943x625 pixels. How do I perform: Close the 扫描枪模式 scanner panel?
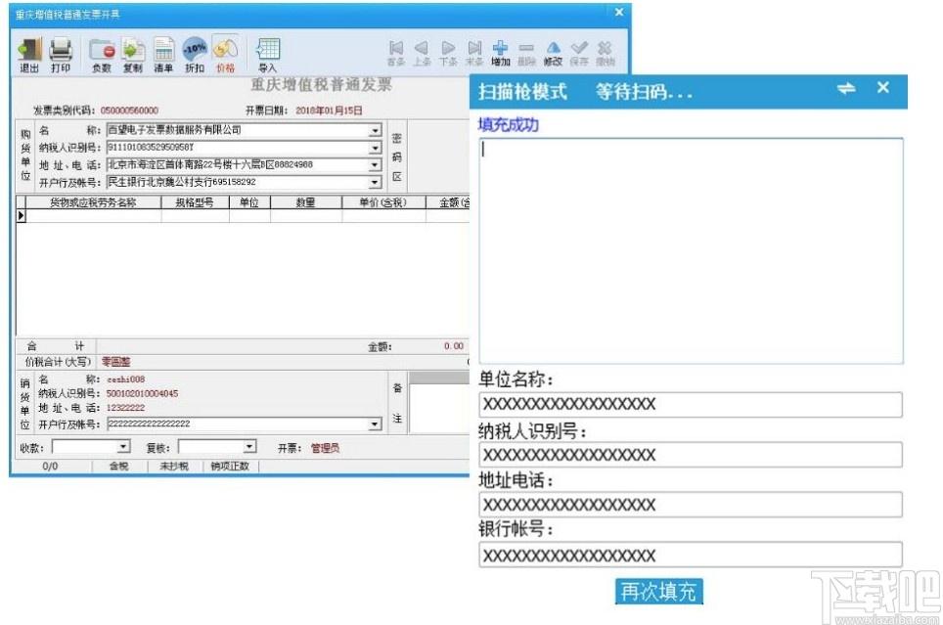click(x=883, y=88)
